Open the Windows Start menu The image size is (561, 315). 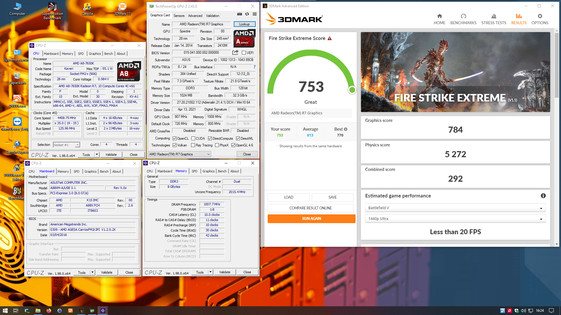click(x=5, y=311)
